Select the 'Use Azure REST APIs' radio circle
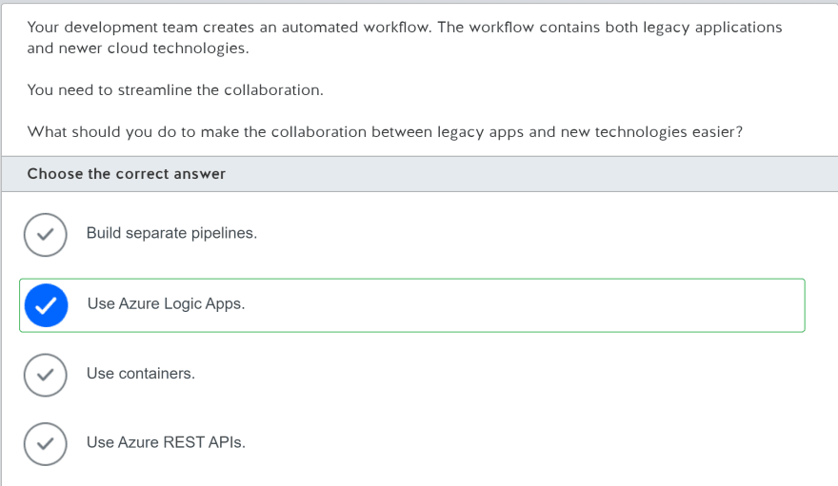This screenshot has width=838, height=486. point(46,444)
